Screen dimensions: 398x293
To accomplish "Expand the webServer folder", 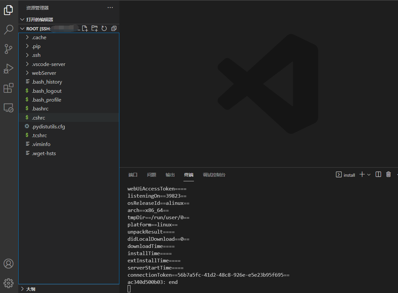I will coord(69,73).
